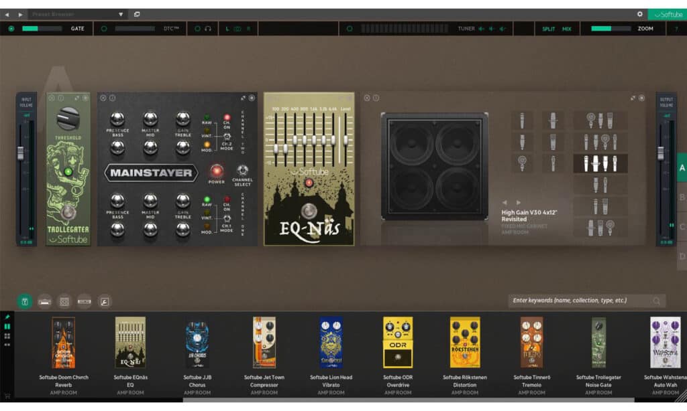Screen dimensions: 687x411
Task: Choose the Softube Lion Head Vibrato pedal
Action: click(331, 342)
